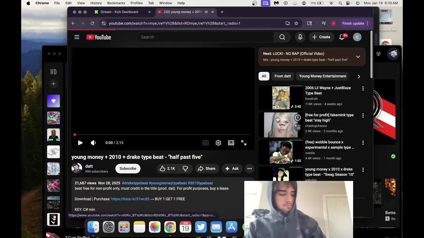Screen dimensions: 424x238
Task: Go back in Chrome
Action: (73, 23)
